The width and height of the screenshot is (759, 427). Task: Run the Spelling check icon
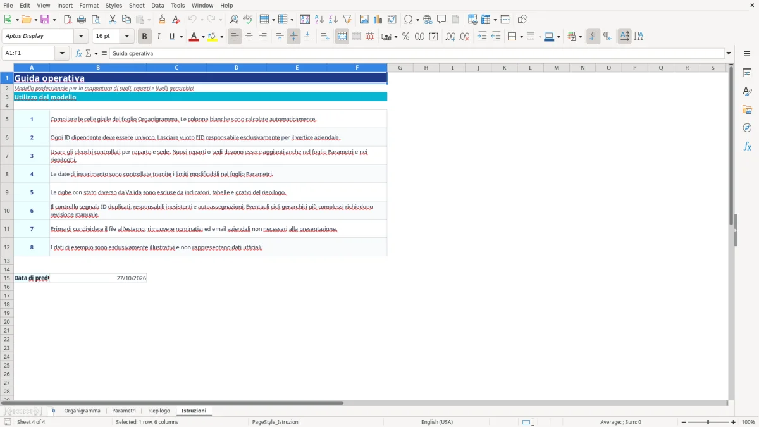point(248,20)
